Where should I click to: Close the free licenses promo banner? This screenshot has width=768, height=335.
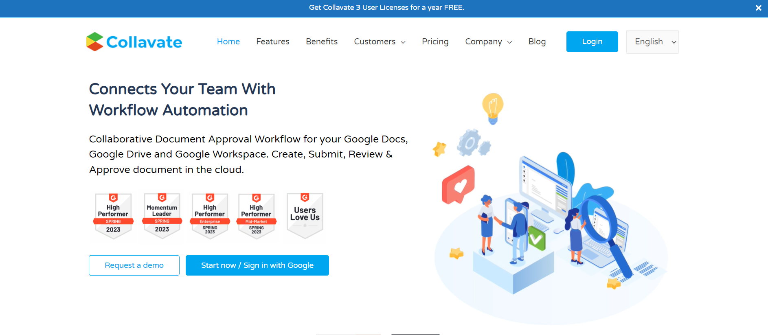[758, 8]
